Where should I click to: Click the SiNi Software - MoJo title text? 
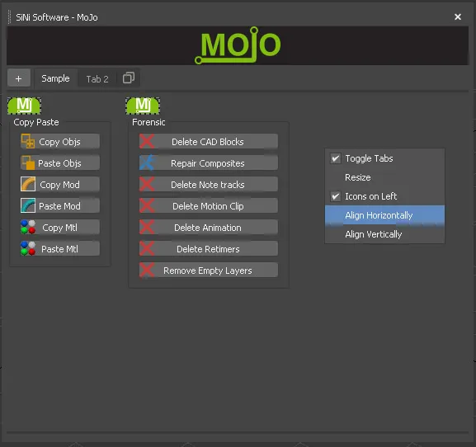tap(57, 17)
